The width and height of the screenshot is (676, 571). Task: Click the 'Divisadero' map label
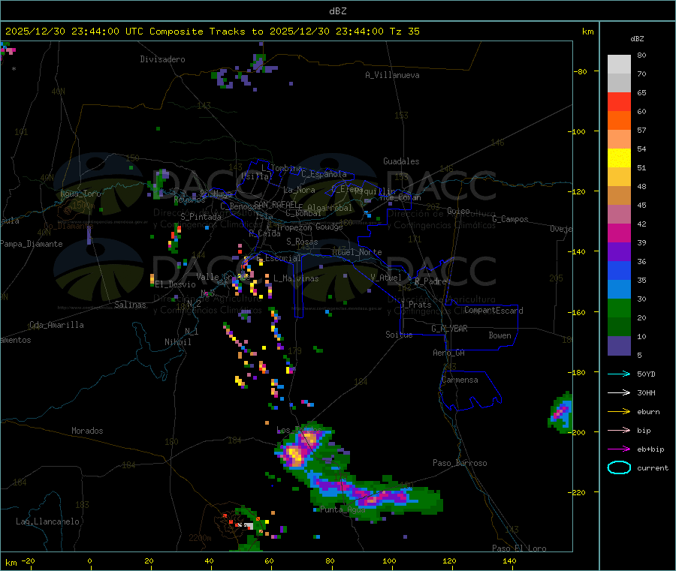click(162, 59)
